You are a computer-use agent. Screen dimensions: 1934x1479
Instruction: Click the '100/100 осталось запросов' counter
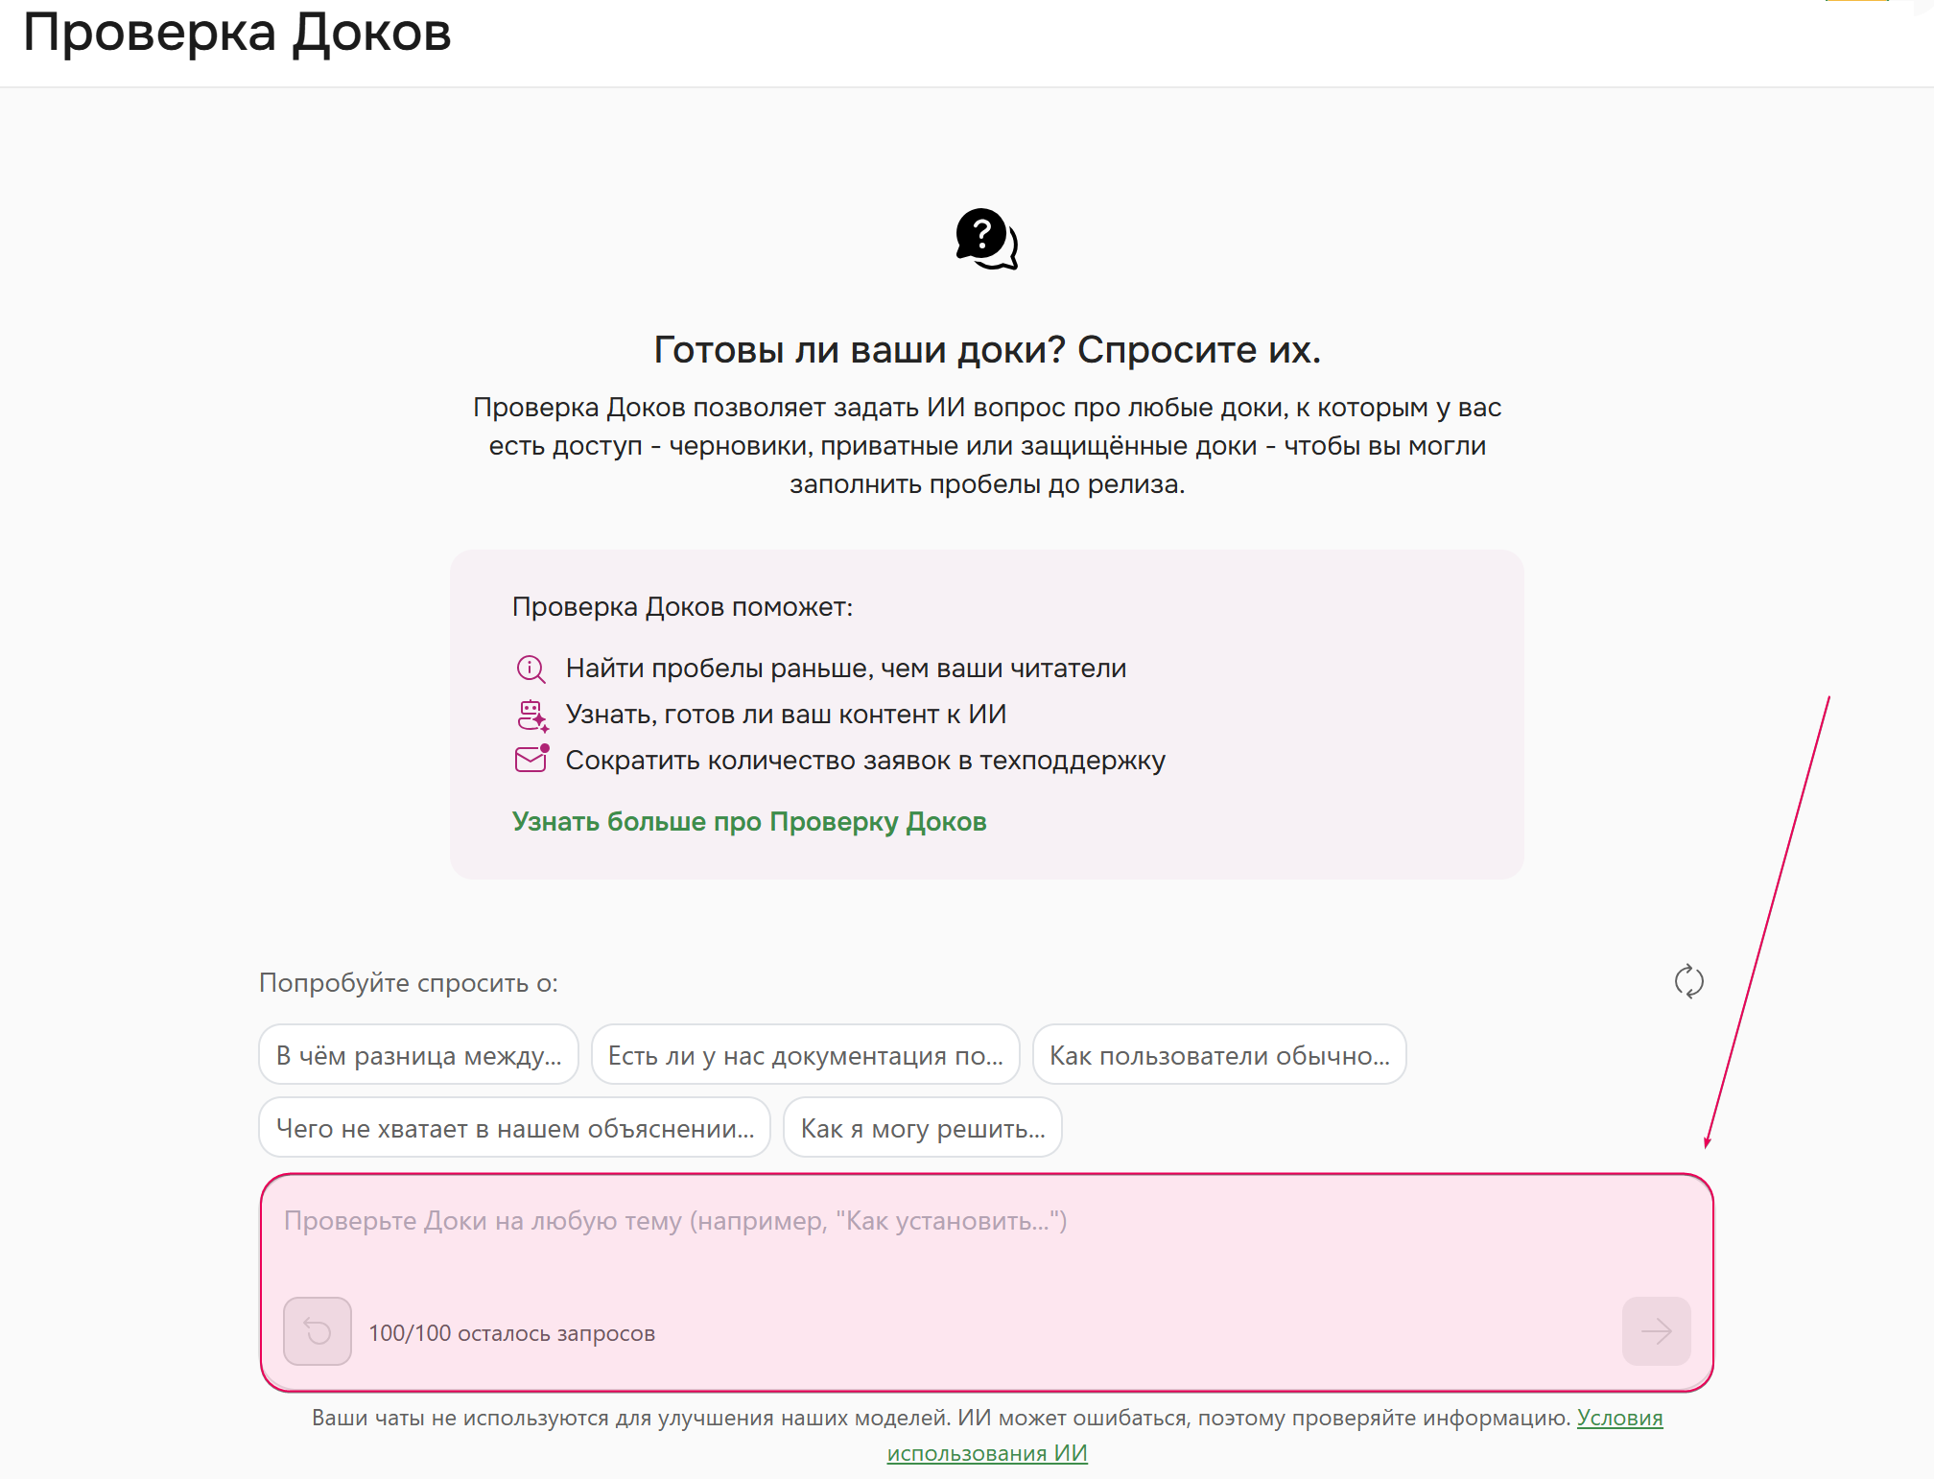[x=512, y=1332]
